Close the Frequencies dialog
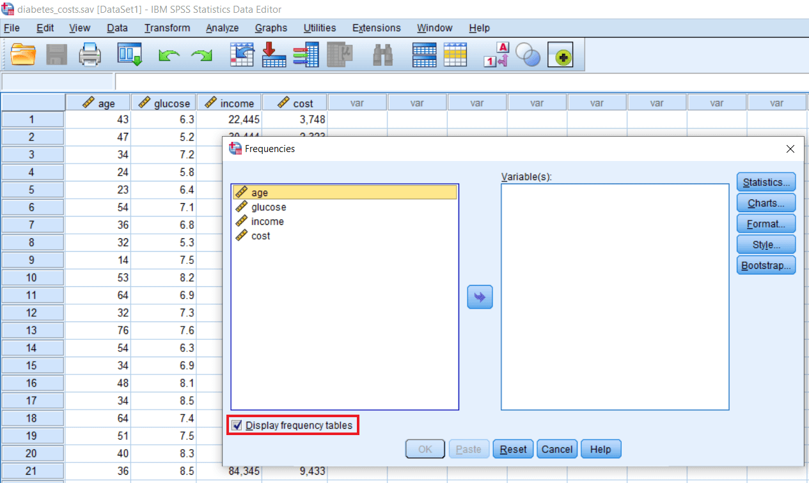This screenshot has width=809, height=483. tap(790, 149)
